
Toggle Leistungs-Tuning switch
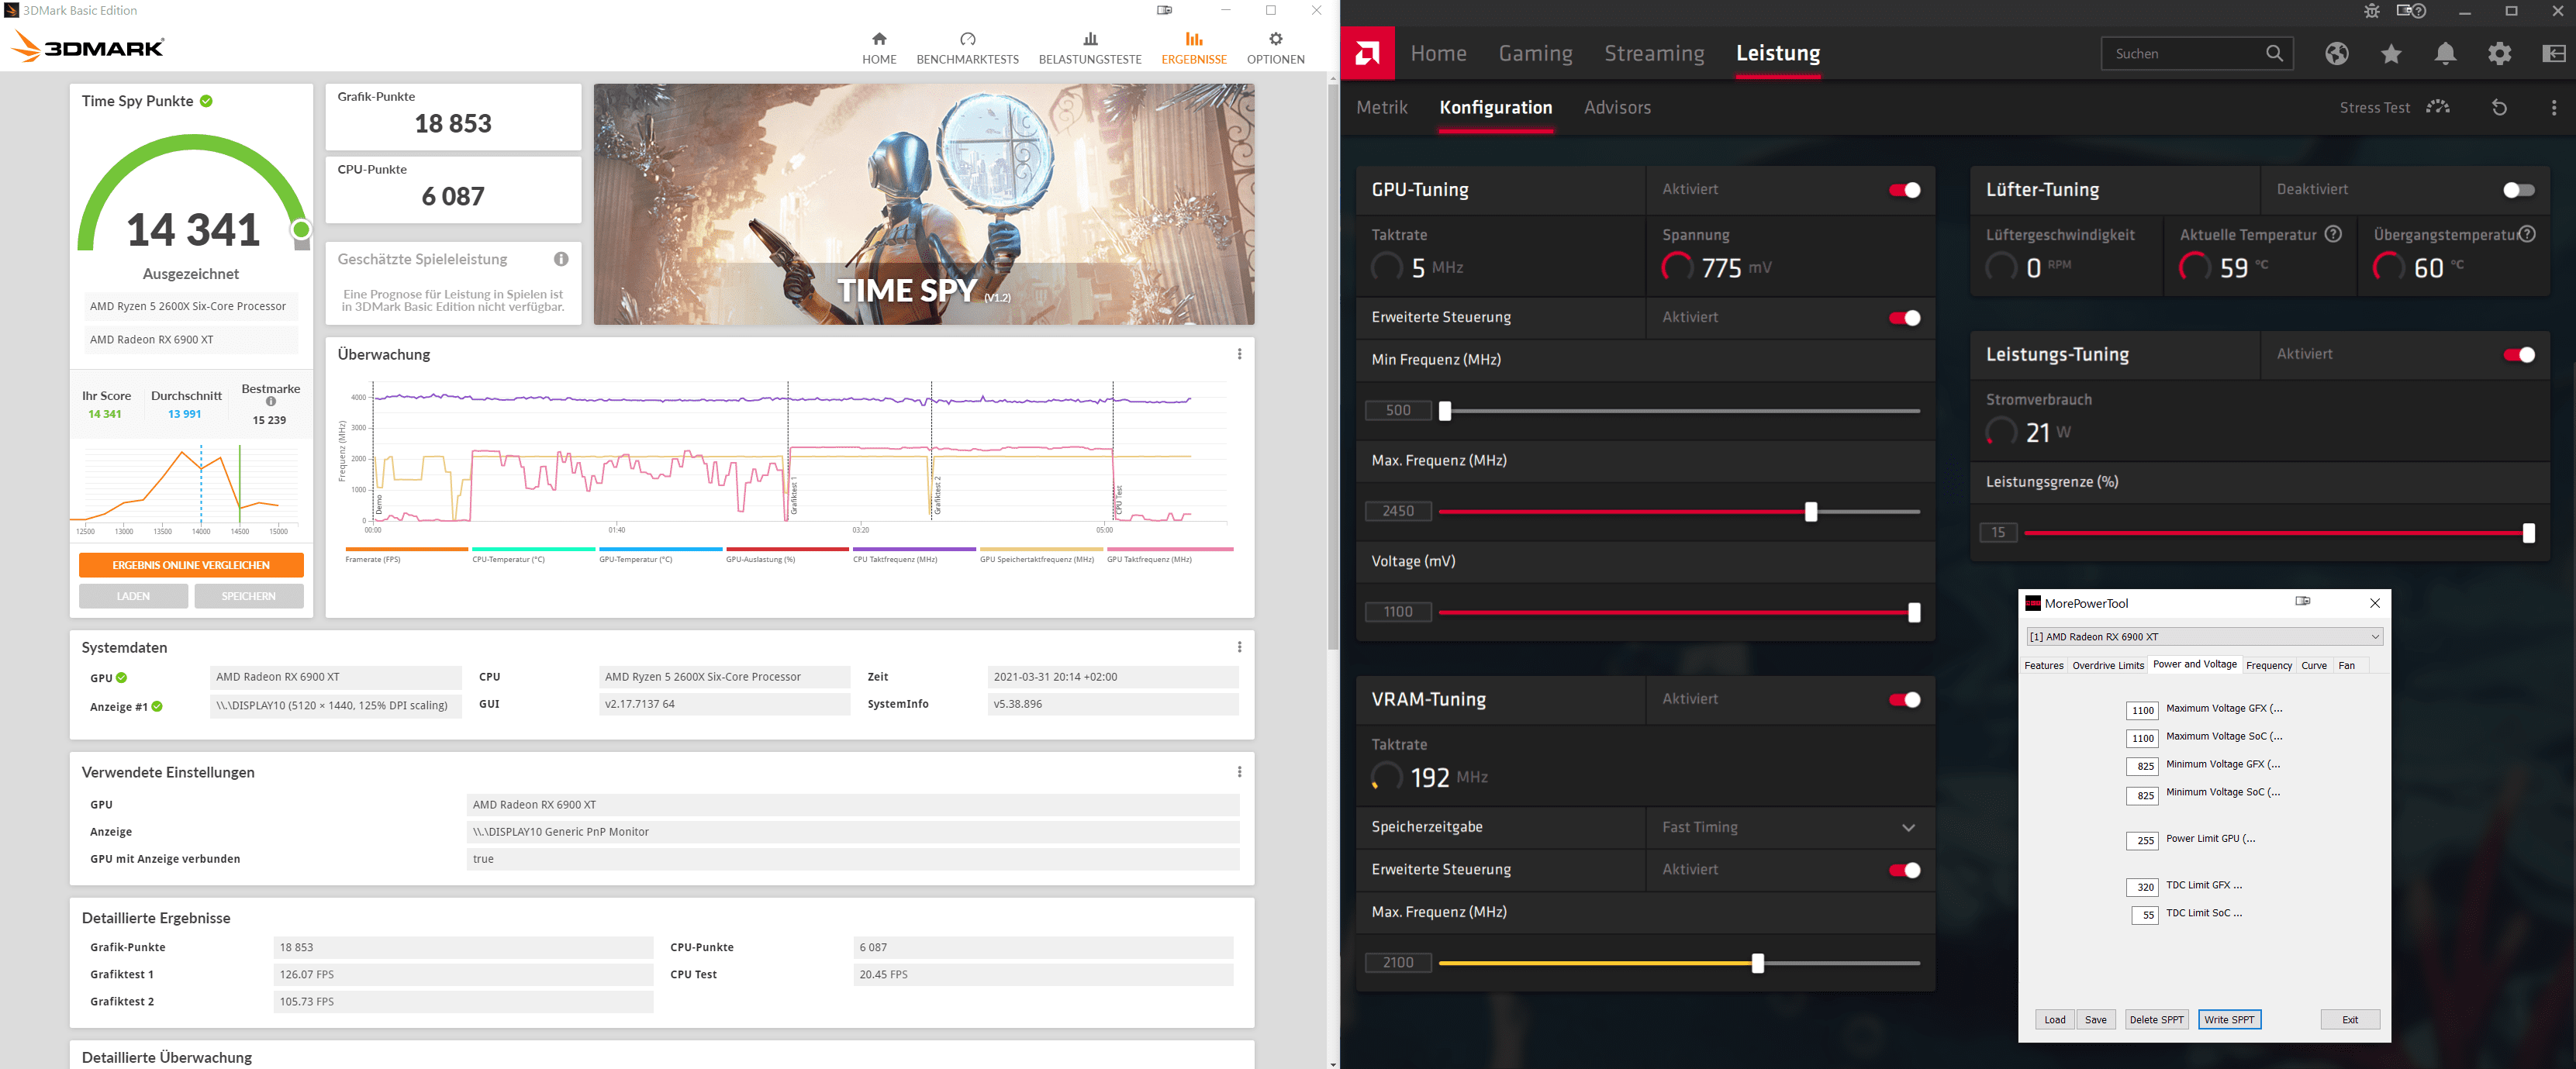2518,355
